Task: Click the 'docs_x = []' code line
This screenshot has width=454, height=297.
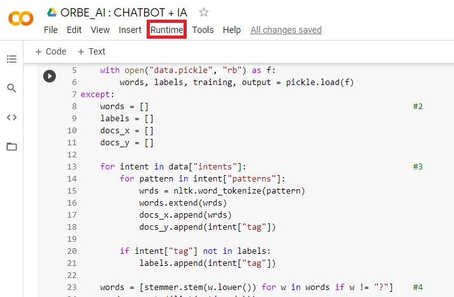Action: coord(127,131)
